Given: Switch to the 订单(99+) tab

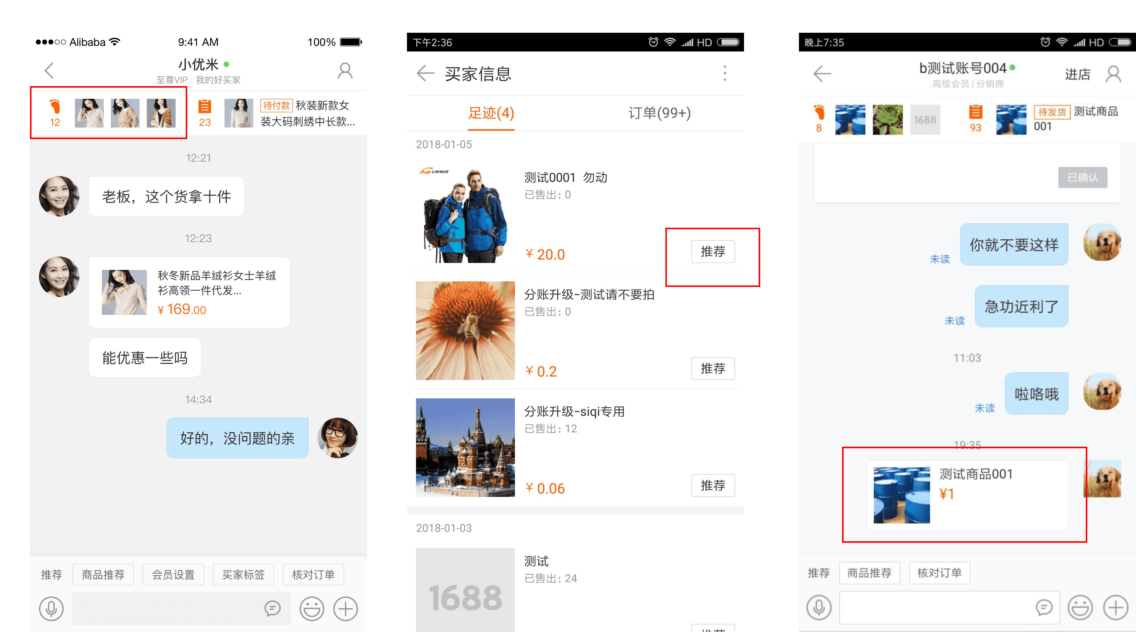Looking at the screenshot, I should 659,113.
